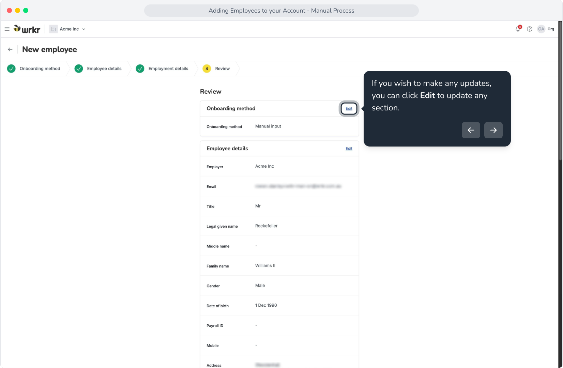This screenshot has width=563, height=368.
Task: Click the green checkmark beside Employment details
Action: [140, 68]
